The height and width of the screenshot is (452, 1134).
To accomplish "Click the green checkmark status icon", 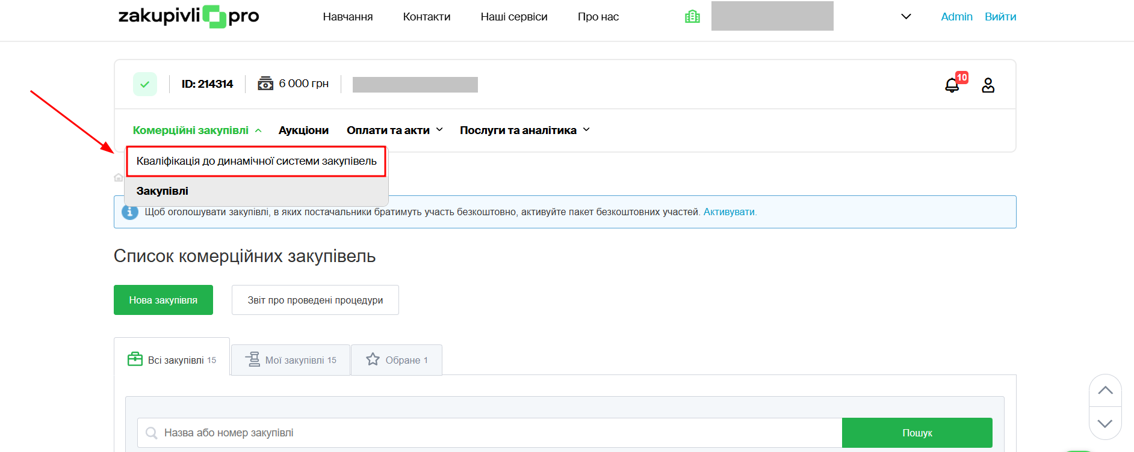I will point(145,84).
